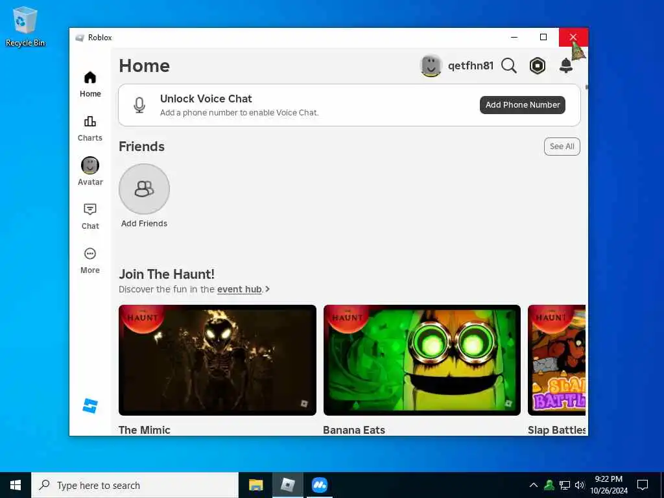Click the blue Roblox Studio icon

[x=89, y=406]
